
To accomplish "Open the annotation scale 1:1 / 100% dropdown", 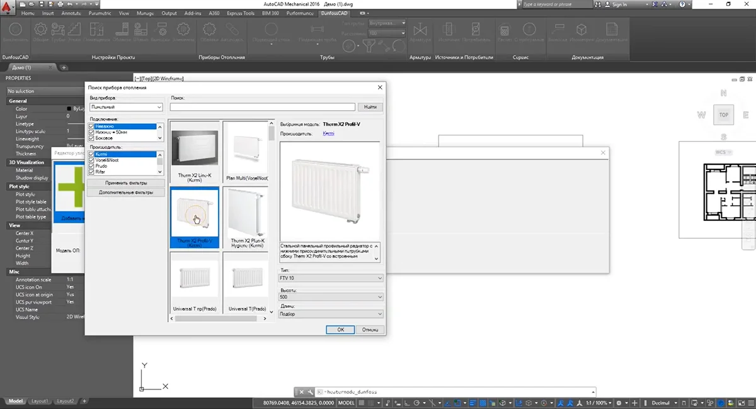I will [x=598, y=403].
